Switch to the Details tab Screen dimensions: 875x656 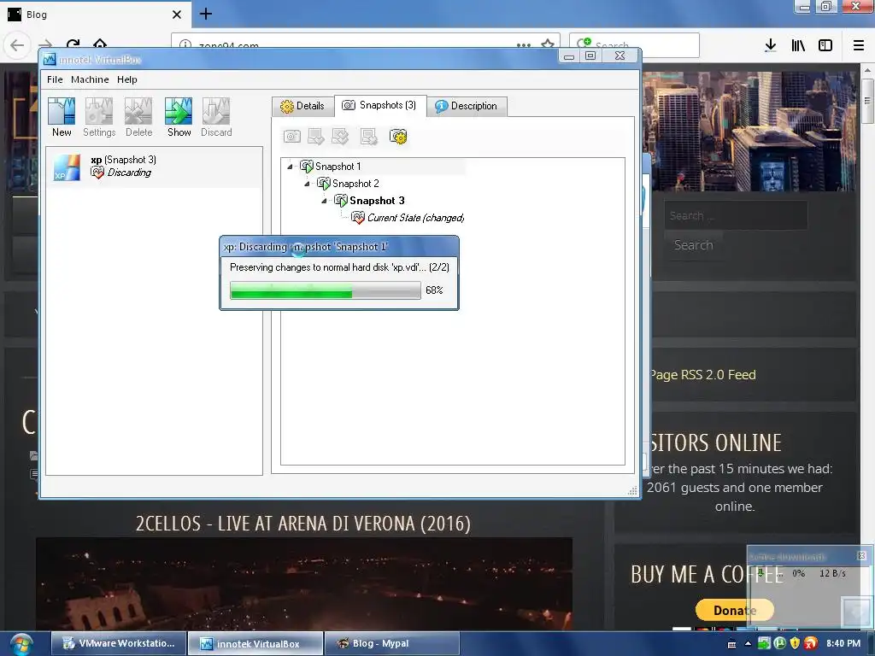click(x=302, y=106)
